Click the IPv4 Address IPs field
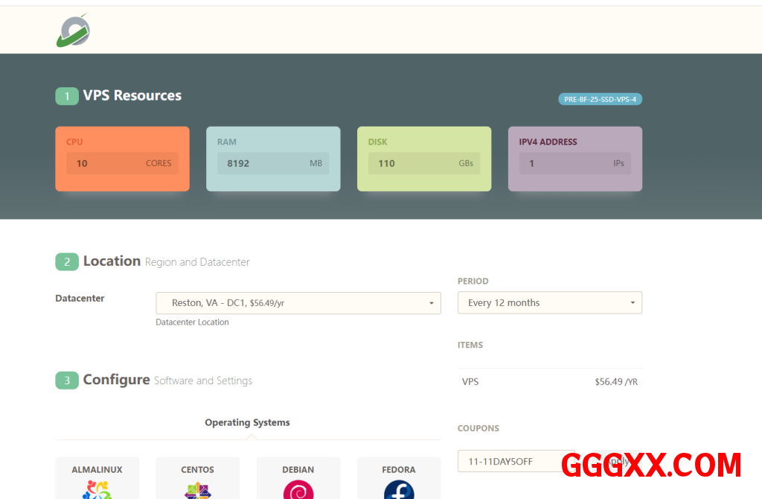762x499 pixels. (574, 163)
